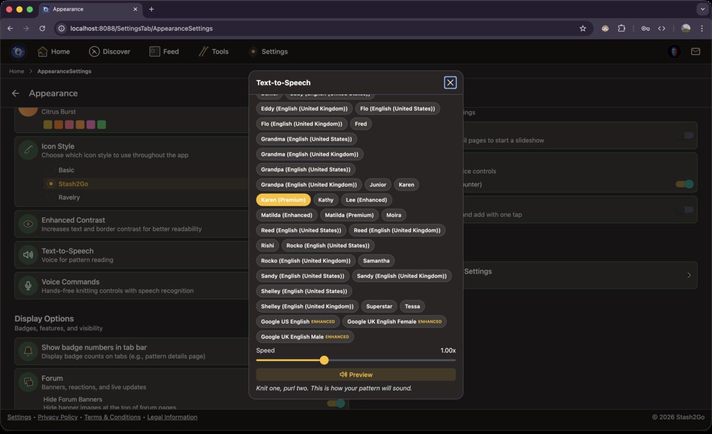Switch to the Feed section

[164, 52]
